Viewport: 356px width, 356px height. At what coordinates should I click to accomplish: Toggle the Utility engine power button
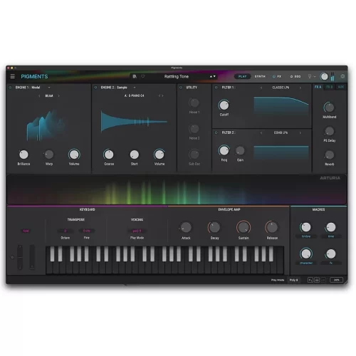(181, 88)
